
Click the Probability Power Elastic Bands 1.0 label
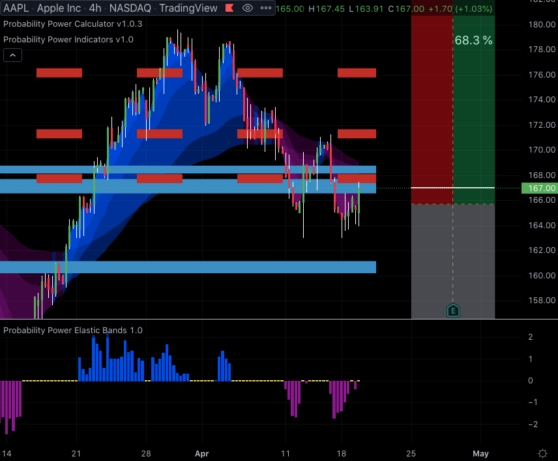[x=73, y=330]
